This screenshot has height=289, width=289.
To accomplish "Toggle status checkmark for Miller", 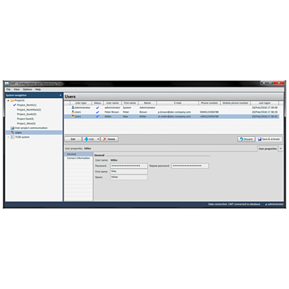I will [x=98, y=116].
